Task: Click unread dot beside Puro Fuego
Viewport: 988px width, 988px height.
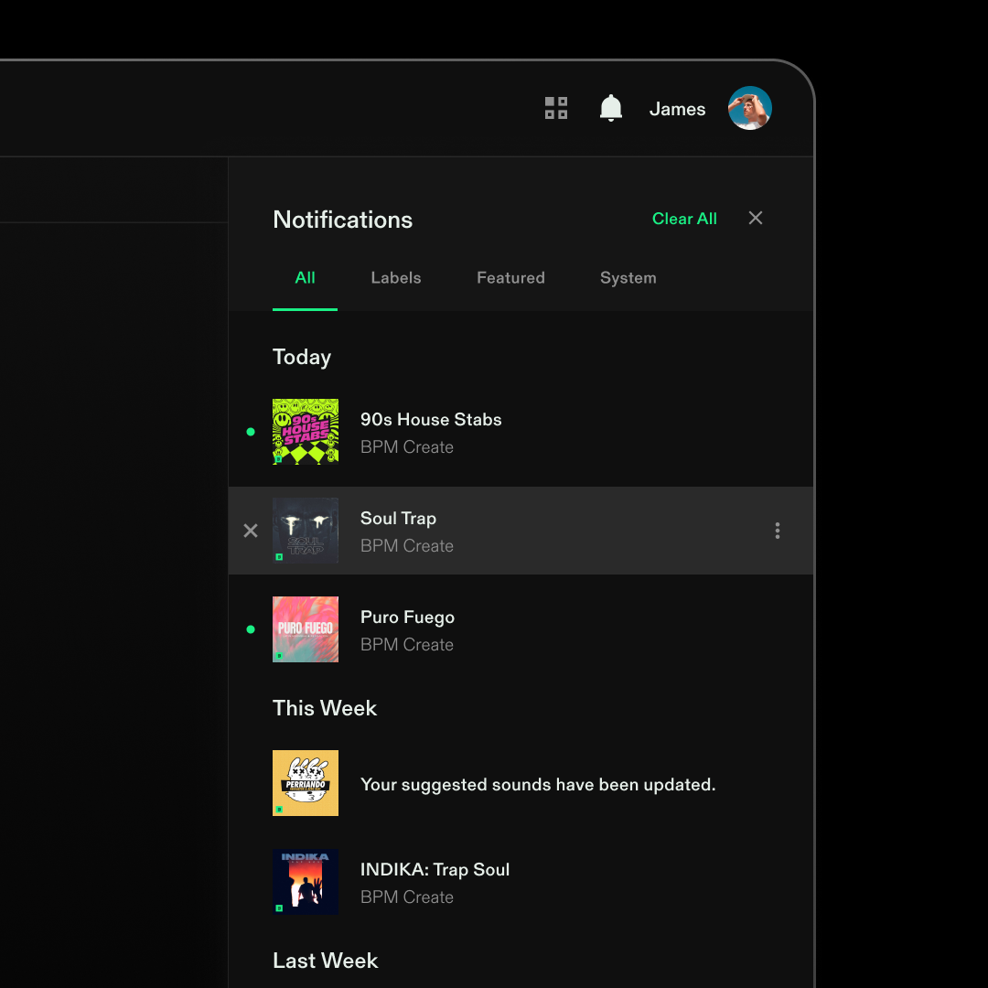Action: tap(251, 629)
